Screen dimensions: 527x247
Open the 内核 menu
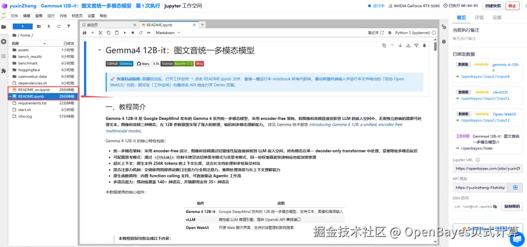pos(63,16)
